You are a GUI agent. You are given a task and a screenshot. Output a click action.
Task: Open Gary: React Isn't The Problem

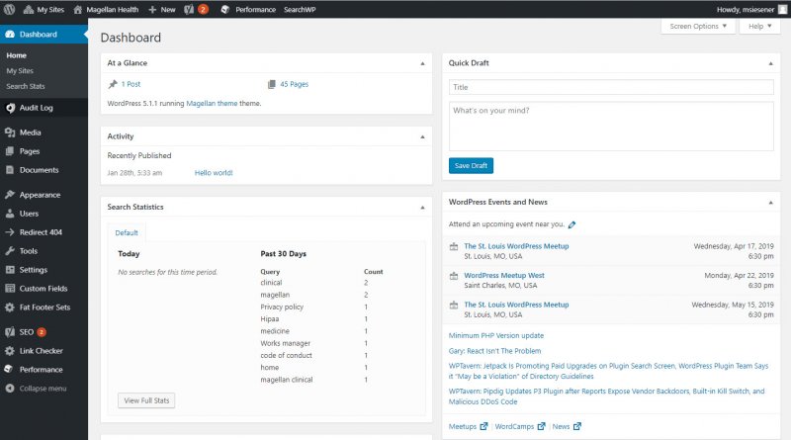coord(494,351)
